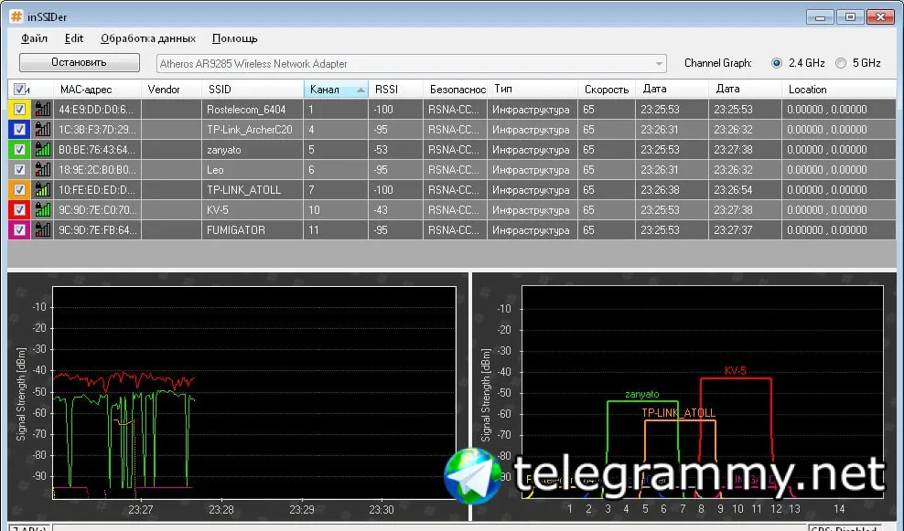Click signal bars icon in KV-5 row

(x=43, y=209)
